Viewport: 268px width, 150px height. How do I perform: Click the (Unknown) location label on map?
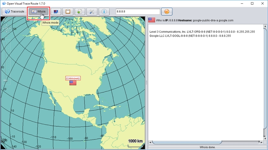click(73, 78)
